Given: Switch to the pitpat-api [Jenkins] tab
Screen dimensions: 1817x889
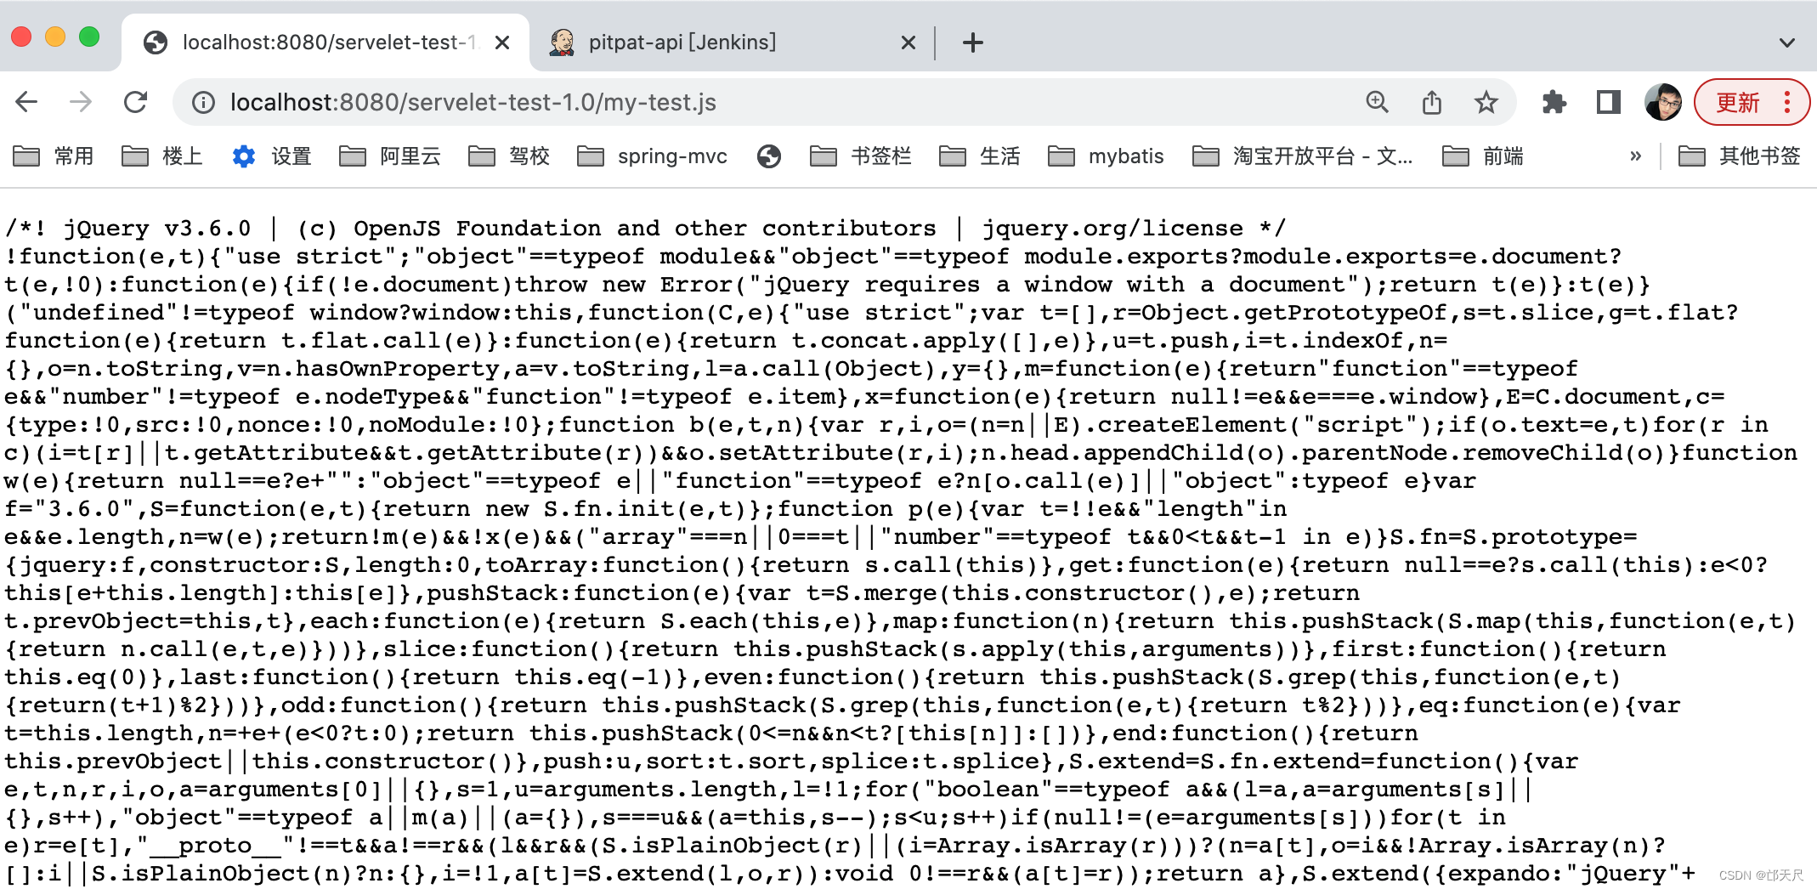Looking at the screenshot, I should 731,42.
